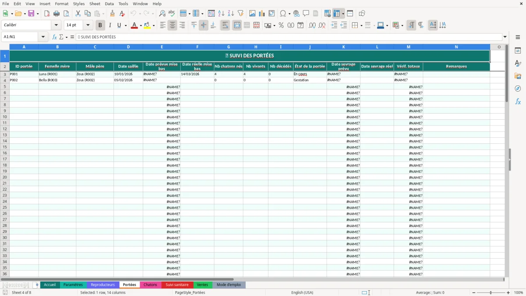Click the AutoFilter funnel icon
The width and height of the screenshot is (526, 296).
[x=240, y=14]
